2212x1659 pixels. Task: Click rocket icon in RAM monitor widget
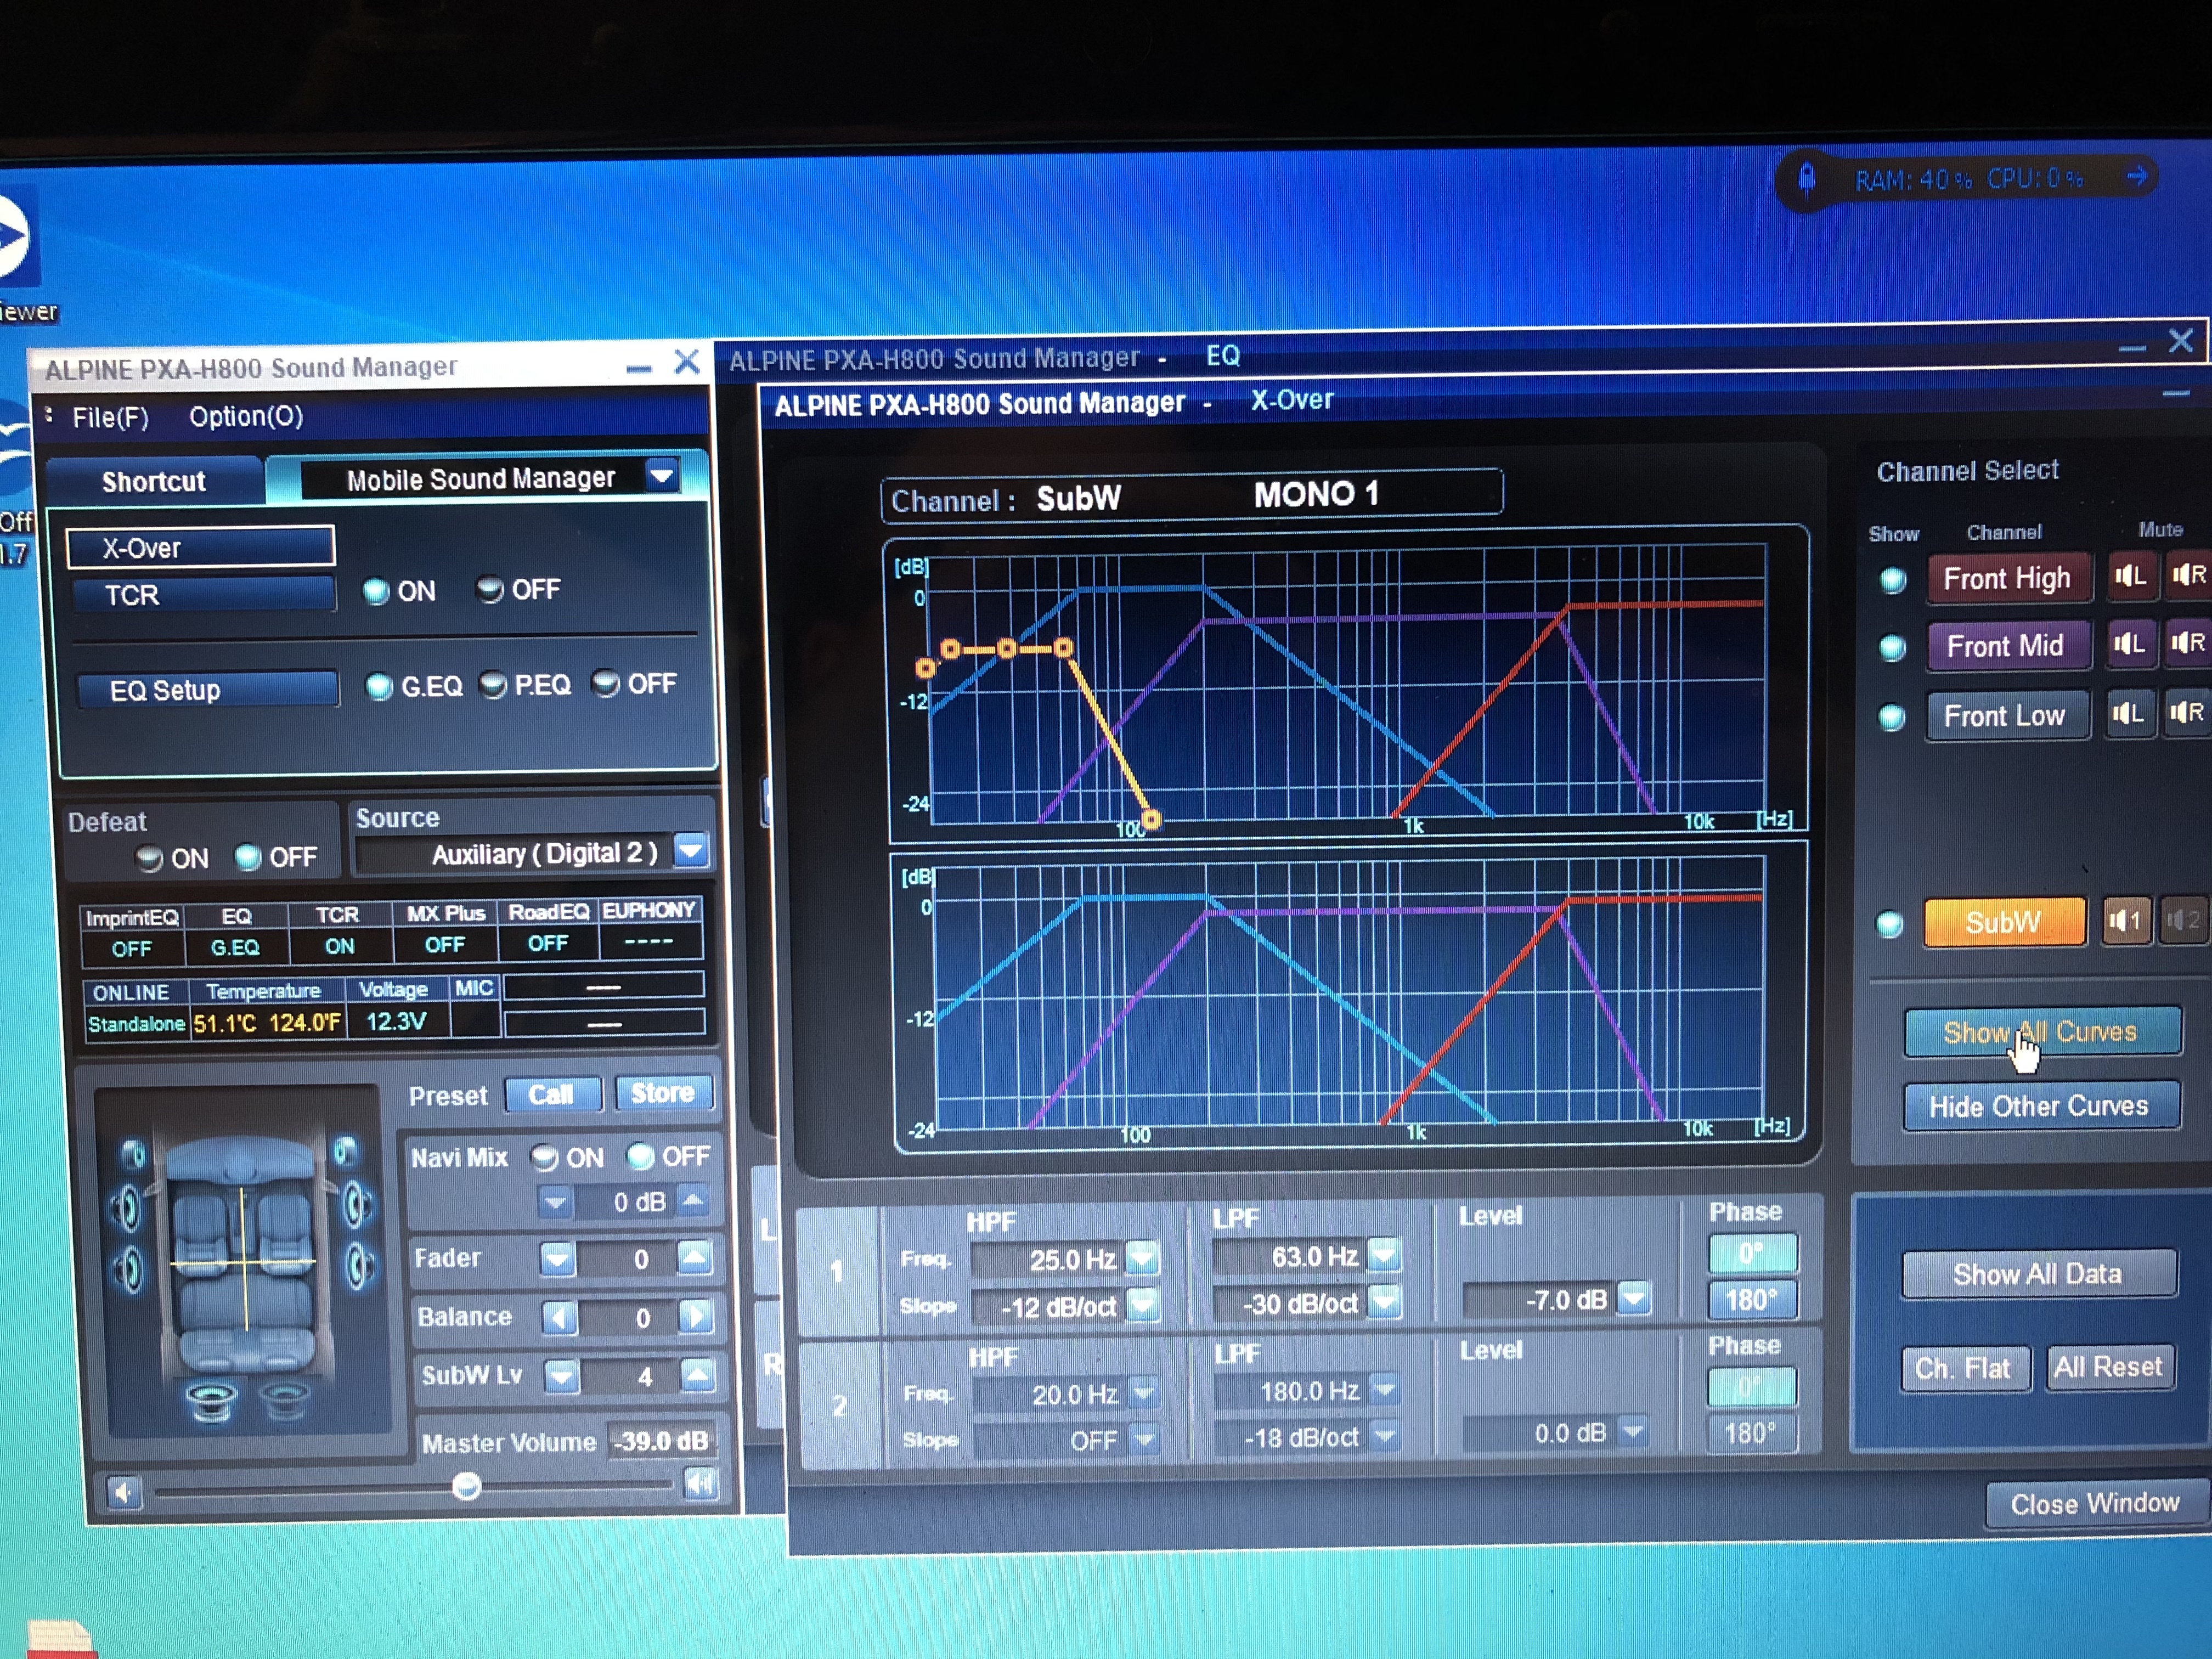coord(1807,181)
